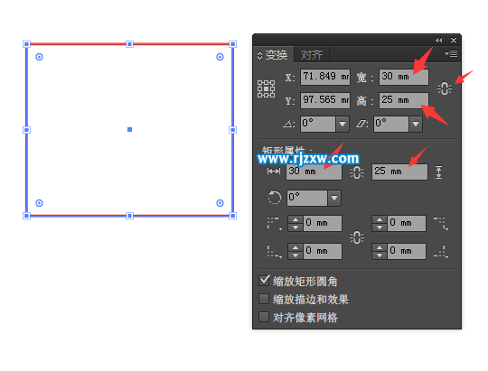Open the bottom-right corner type icon menu
The image size is (488, 371).
(x=441, y=252)
